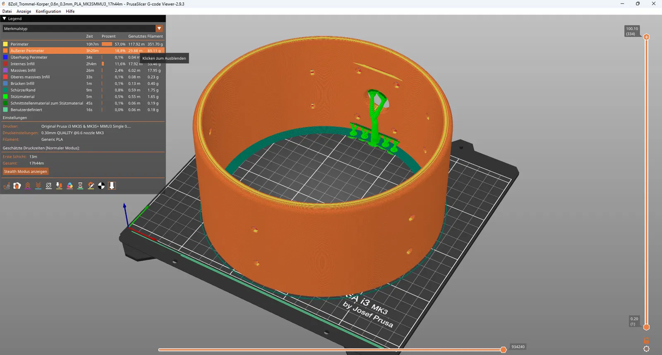The image size is (662, 355).
Task: Toggle Benutzerdefiniert feature visibility
Action: click(x=83, y=110)
